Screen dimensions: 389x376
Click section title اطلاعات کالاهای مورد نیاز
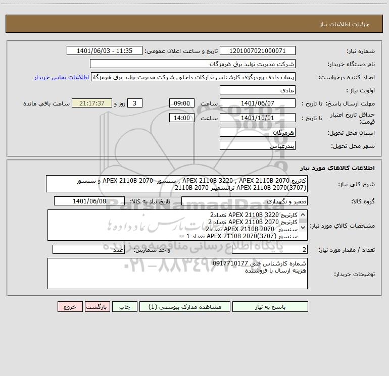click(337, 168)
